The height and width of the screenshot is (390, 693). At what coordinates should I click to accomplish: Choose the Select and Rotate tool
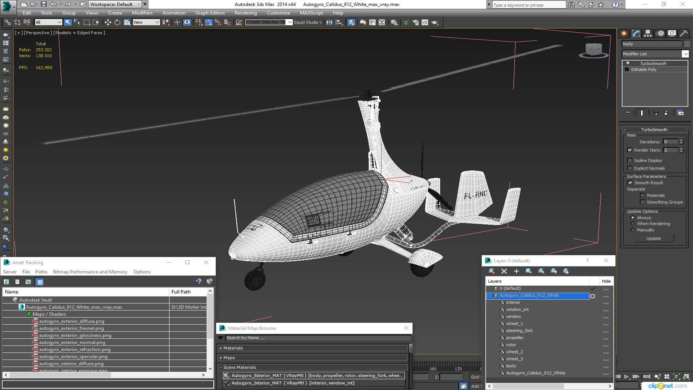point(117,22)
